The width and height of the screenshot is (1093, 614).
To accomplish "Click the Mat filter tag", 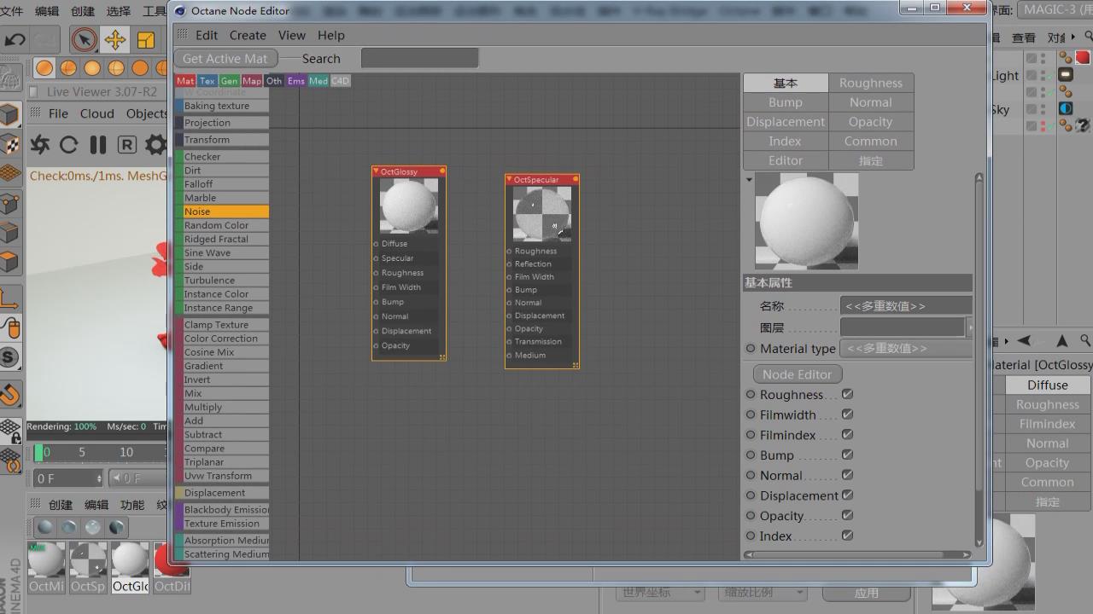I will click(x=185, y=81).
